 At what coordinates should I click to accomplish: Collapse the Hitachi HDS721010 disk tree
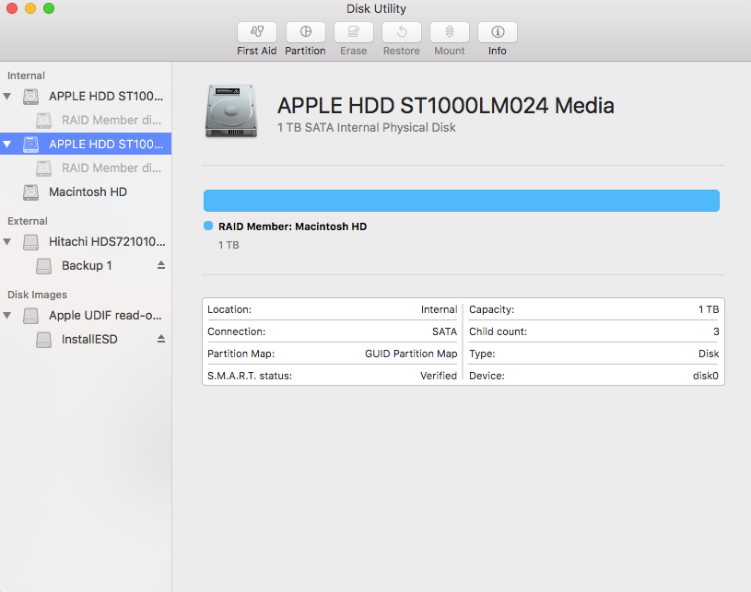(8, 241)
